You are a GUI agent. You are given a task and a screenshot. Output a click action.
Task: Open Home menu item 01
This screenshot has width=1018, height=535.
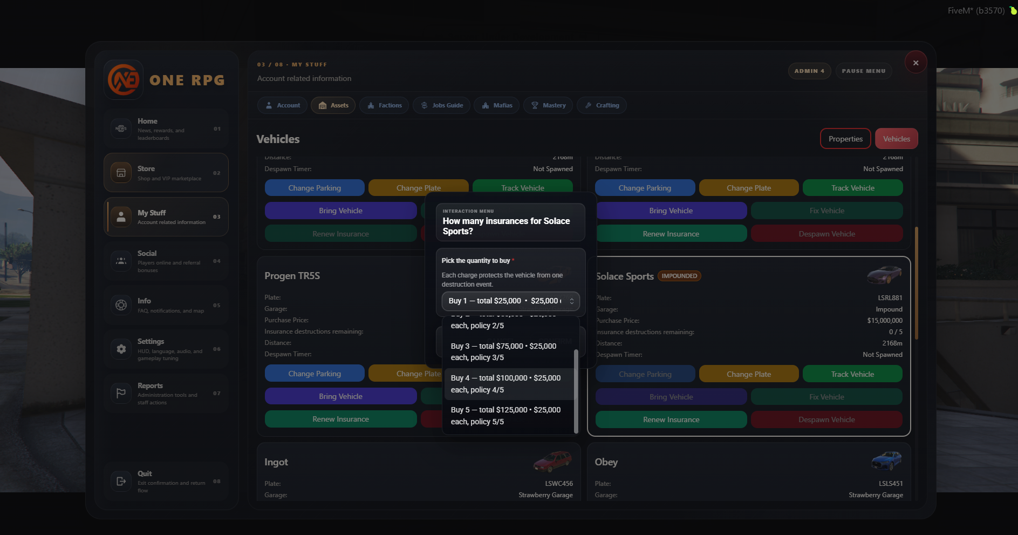coord(166,128)
